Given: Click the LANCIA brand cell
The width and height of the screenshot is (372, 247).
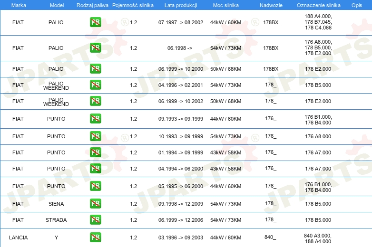Looking at the screenshot, I should pyautogui.click(x=18, y=237).
